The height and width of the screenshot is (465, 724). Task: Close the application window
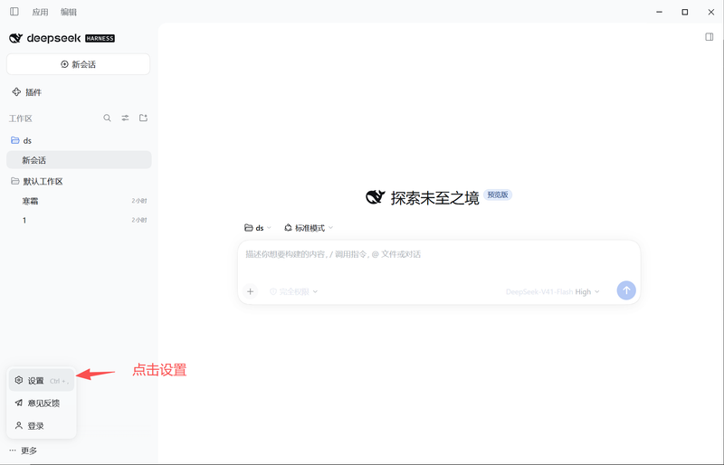pyautogui.click(x=711, y=12)
